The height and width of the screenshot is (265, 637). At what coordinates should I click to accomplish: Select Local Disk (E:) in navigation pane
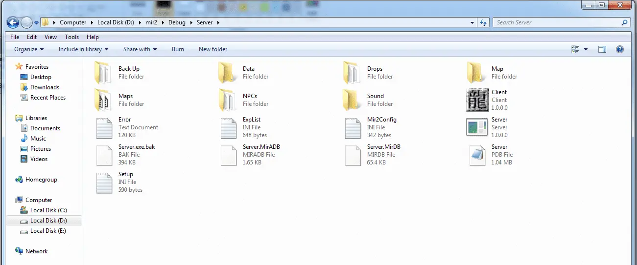coord(48,231)
